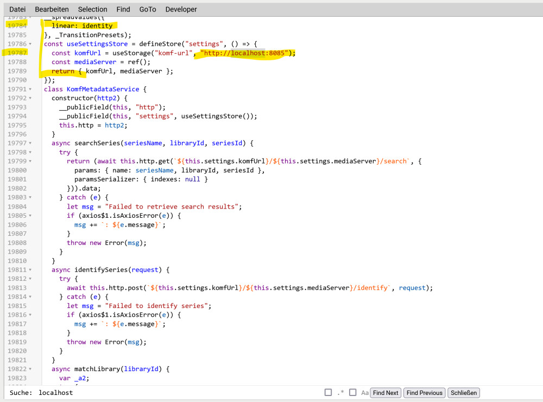The width and height of the screenshot is (543, 402).
Task: Fold the matchLibrary function at line 19822
Action: coord(30,369)
